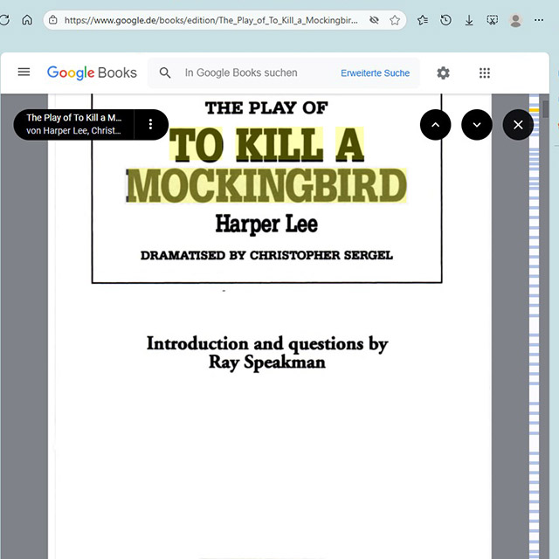Jump to next search result arrow
This screenshot has width=559, height=559.
[x=477, y=124]
